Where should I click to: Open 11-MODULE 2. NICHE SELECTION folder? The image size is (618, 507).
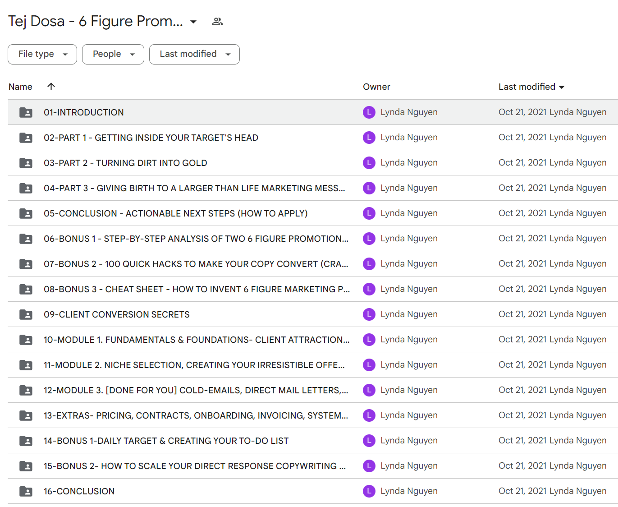click(x=194, y=365)
